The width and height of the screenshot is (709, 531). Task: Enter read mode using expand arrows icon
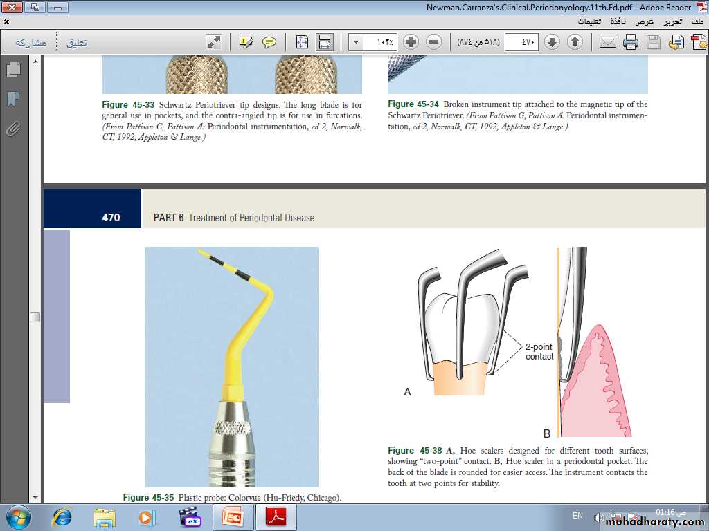point(214,42)
